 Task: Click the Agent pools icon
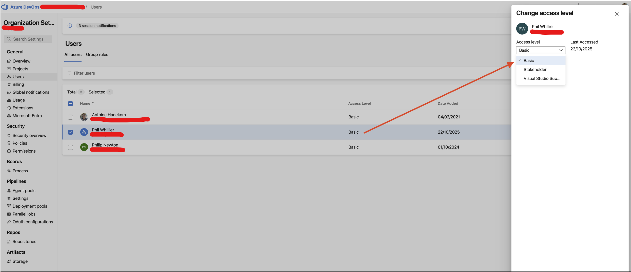click(9, 191)
